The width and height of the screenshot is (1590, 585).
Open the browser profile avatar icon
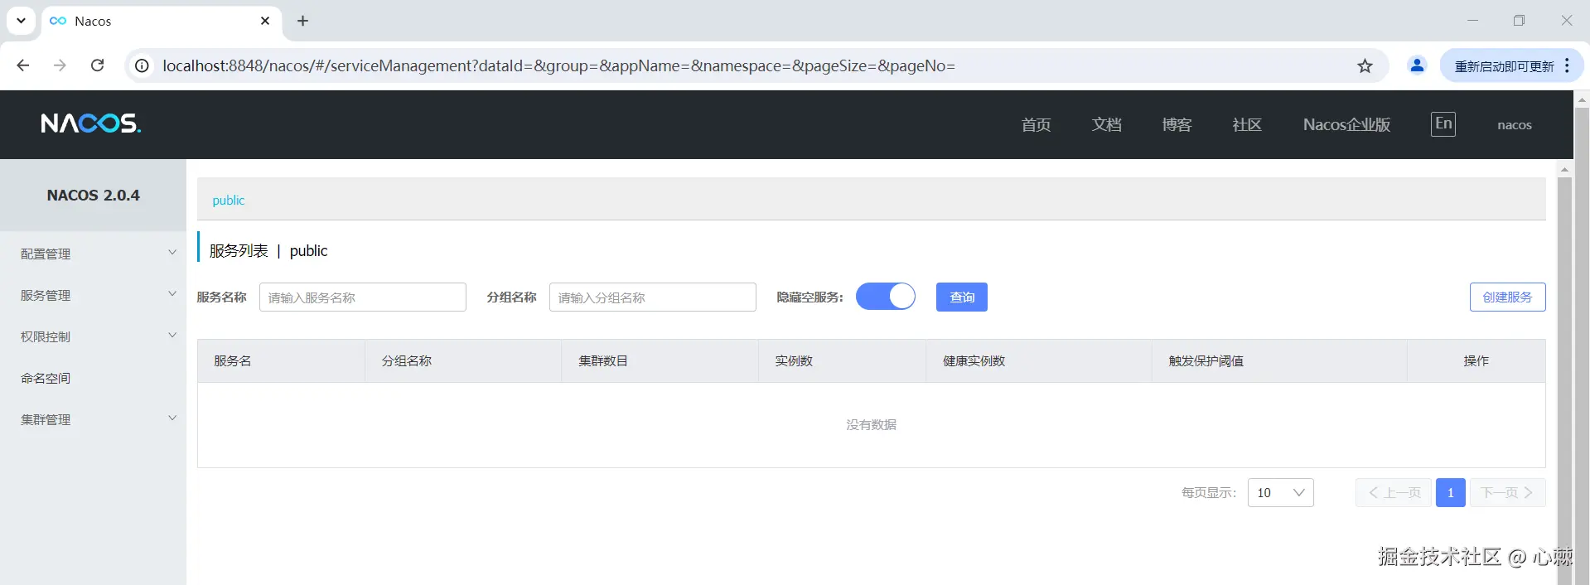1417,65
